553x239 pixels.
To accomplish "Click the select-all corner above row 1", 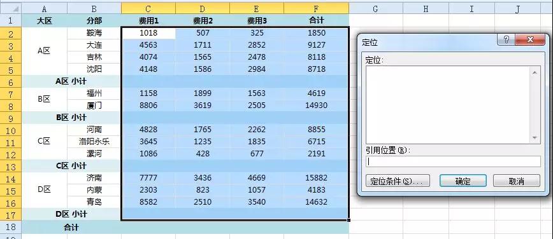I will coord(11,8).
